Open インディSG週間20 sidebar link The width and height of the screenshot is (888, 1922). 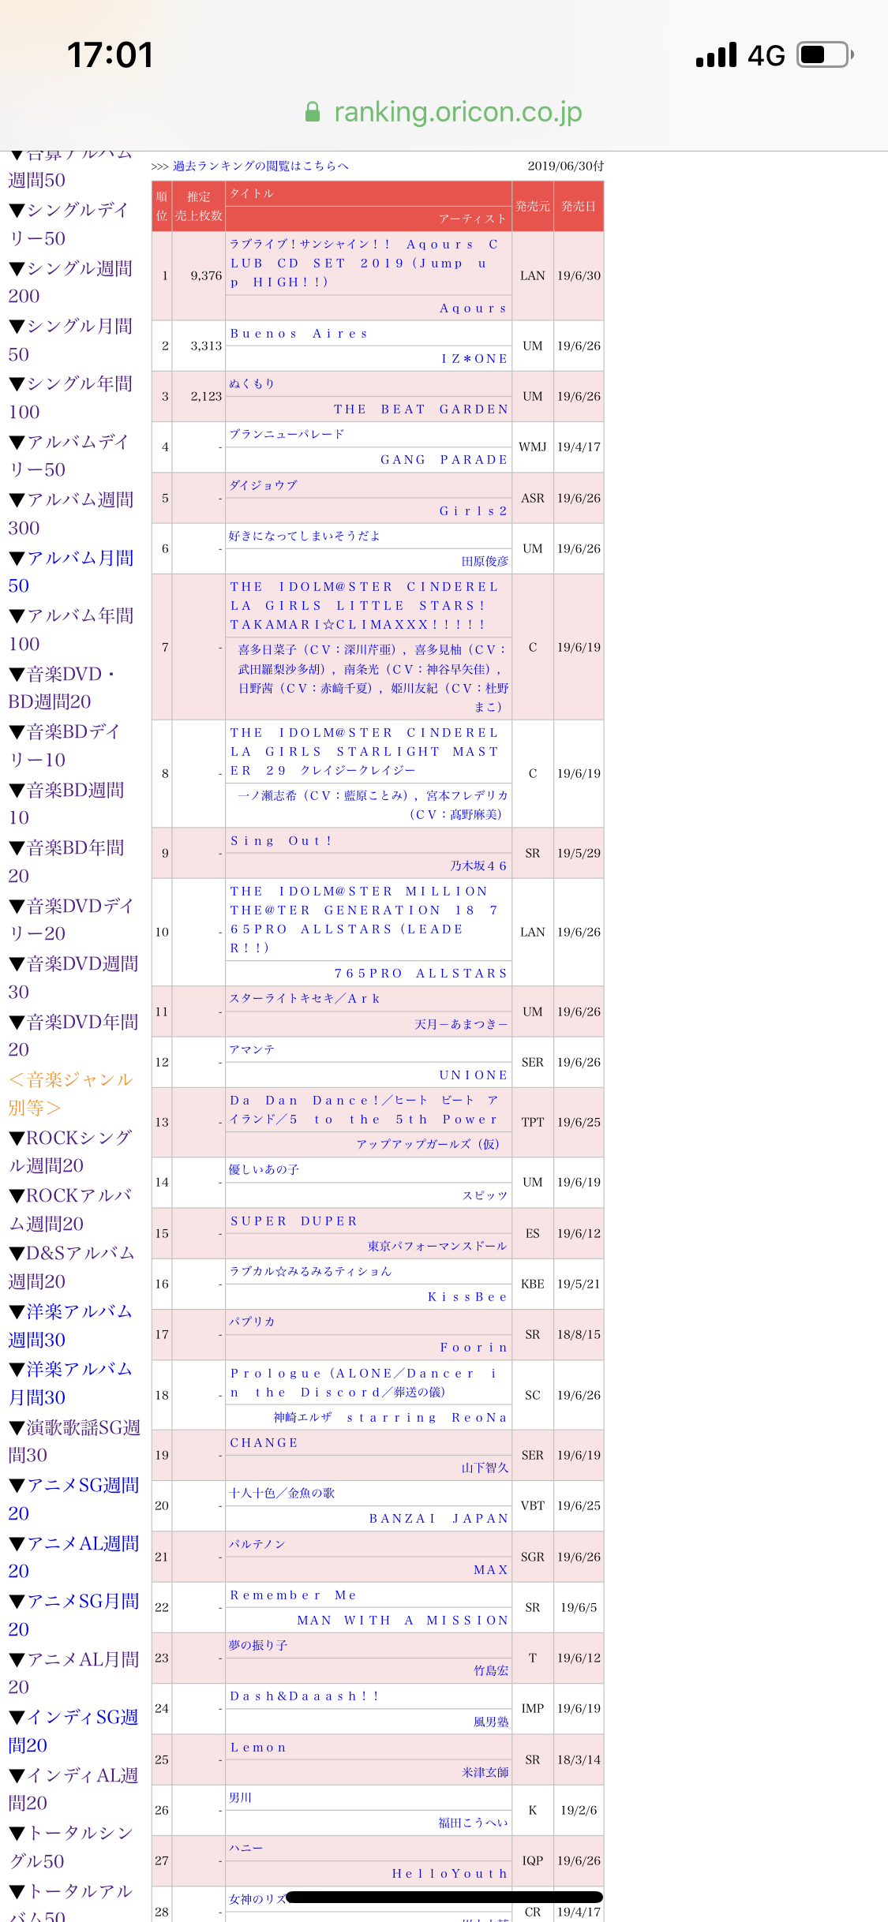pos(73,1731)
